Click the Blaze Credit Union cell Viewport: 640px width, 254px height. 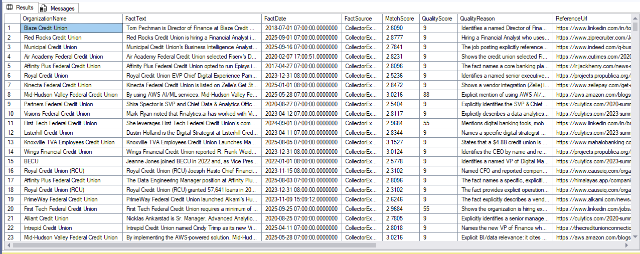(72, 28)
